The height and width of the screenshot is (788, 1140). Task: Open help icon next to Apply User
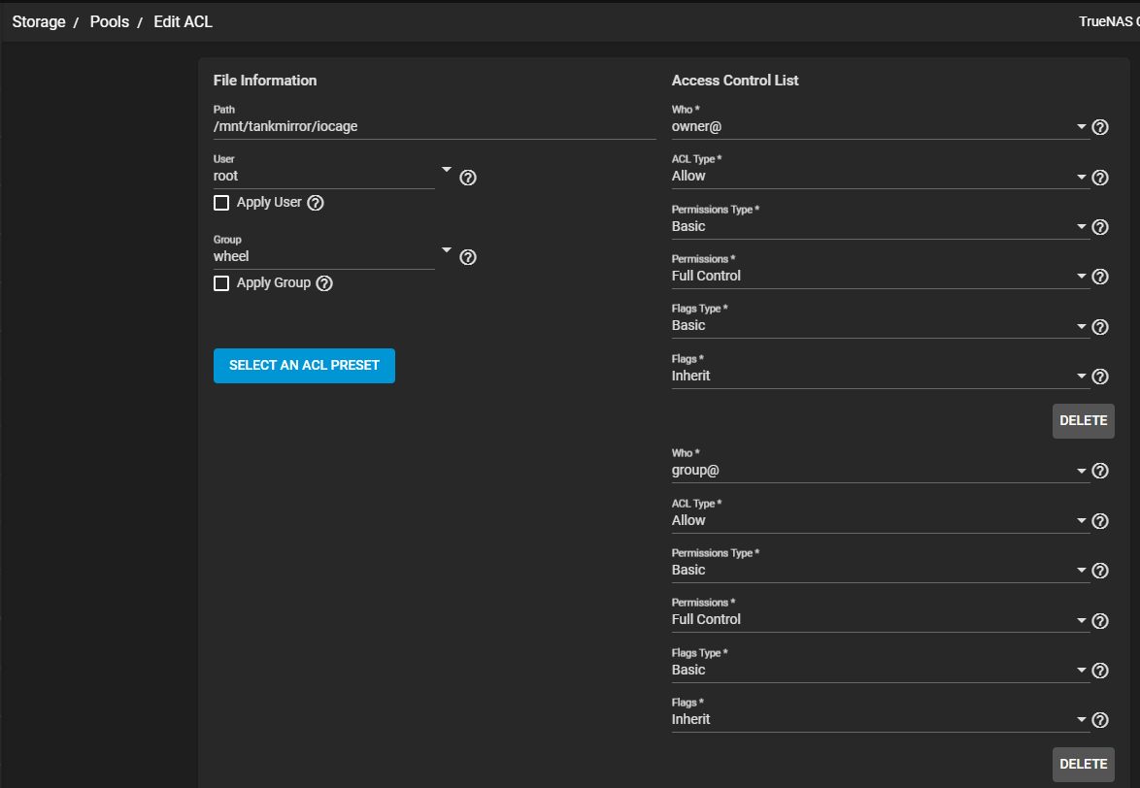point(315,203)
